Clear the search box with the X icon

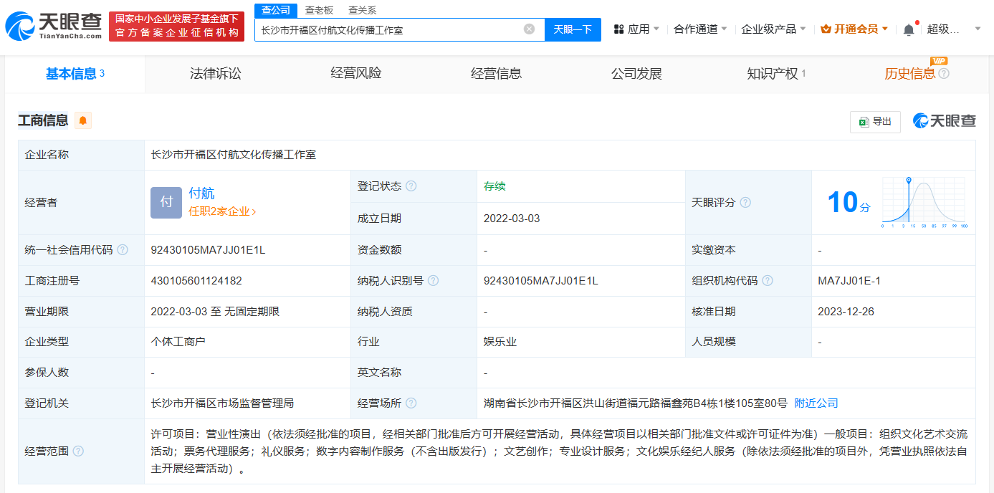pos(529,29)
